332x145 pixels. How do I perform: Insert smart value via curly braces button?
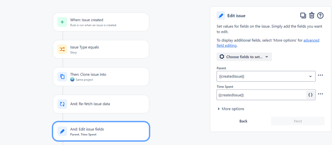tap(310, 95)
